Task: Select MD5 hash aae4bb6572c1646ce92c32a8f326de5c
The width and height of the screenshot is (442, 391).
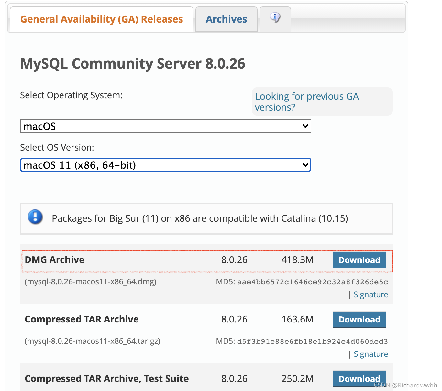Action: (313, 282)
